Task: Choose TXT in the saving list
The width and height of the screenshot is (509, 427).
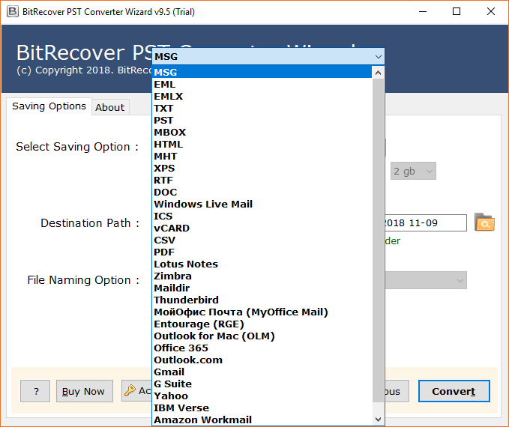Action: click(262, 108)
